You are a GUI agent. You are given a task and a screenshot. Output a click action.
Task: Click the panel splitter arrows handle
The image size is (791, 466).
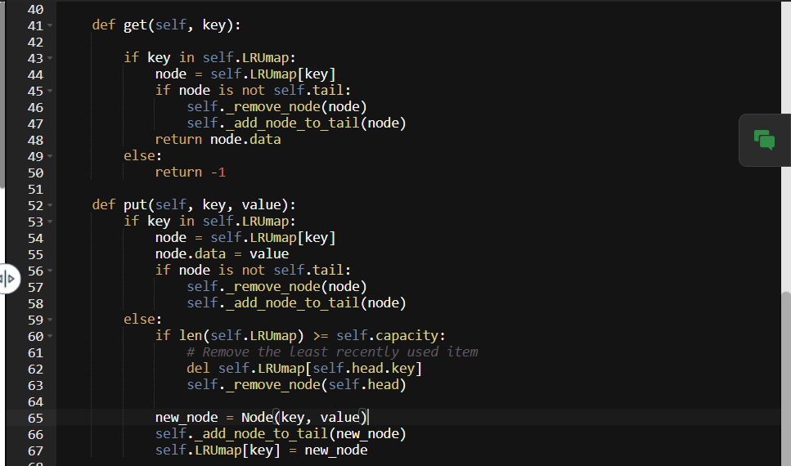click(7, 279)
